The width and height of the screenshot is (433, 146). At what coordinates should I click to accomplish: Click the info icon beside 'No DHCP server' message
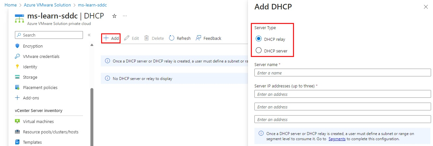108,78
